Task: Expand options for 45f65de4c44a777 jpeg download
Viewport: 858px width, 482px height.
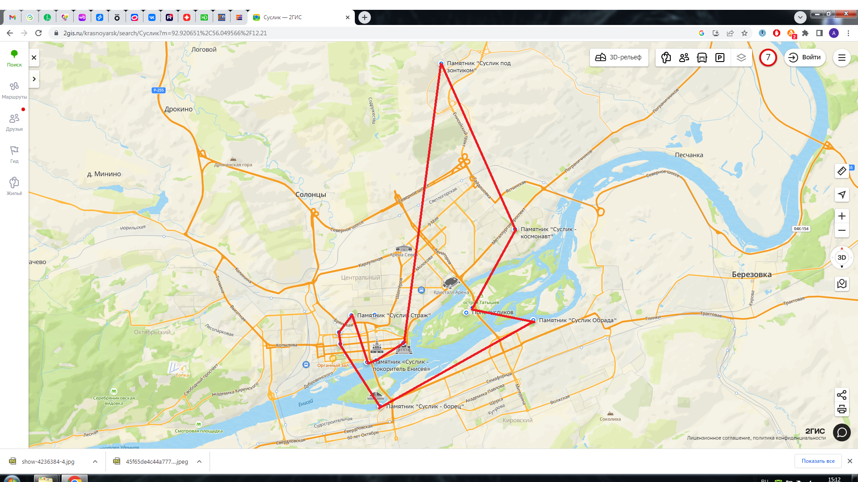Action: pyautogui.click(x=199, y=461)
